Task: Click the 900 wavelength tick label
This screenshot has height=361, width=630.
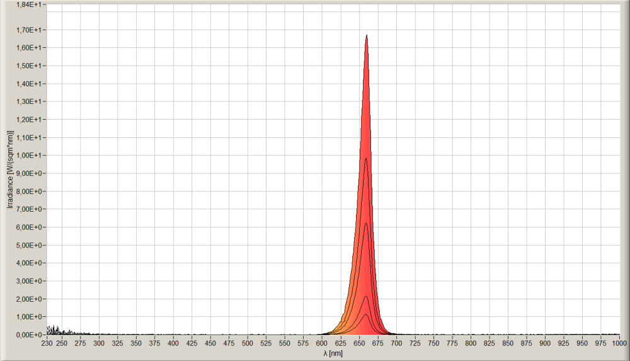Action: click(x=545, y=343)
